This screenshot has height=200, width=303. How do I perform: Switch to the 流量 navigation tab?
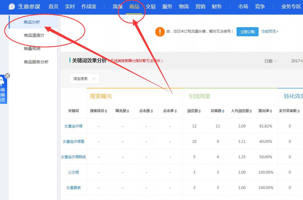[118, 7]
